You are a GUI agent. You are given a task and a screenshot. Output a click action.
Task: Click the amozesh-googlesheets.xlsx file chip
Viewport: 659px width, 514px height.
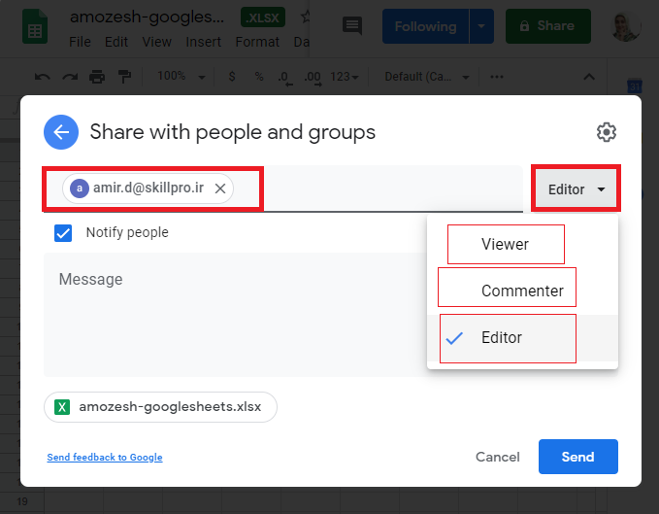160,407
